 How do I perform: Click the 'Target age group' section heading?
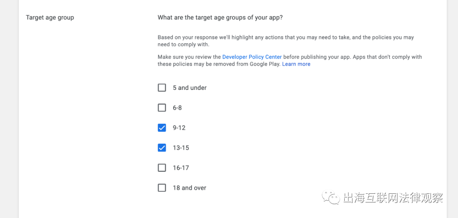(x=50, y=17)
